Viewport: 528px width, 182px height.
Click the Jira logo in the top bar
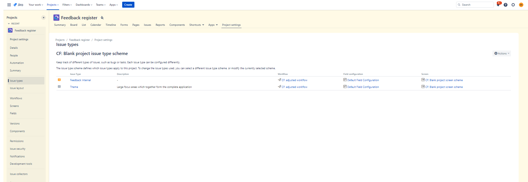click(x=18, y=5)
